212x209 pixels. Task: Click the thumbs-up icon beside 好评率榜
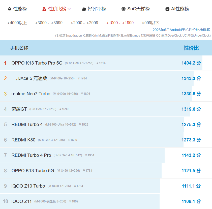(x=84, y=9)
